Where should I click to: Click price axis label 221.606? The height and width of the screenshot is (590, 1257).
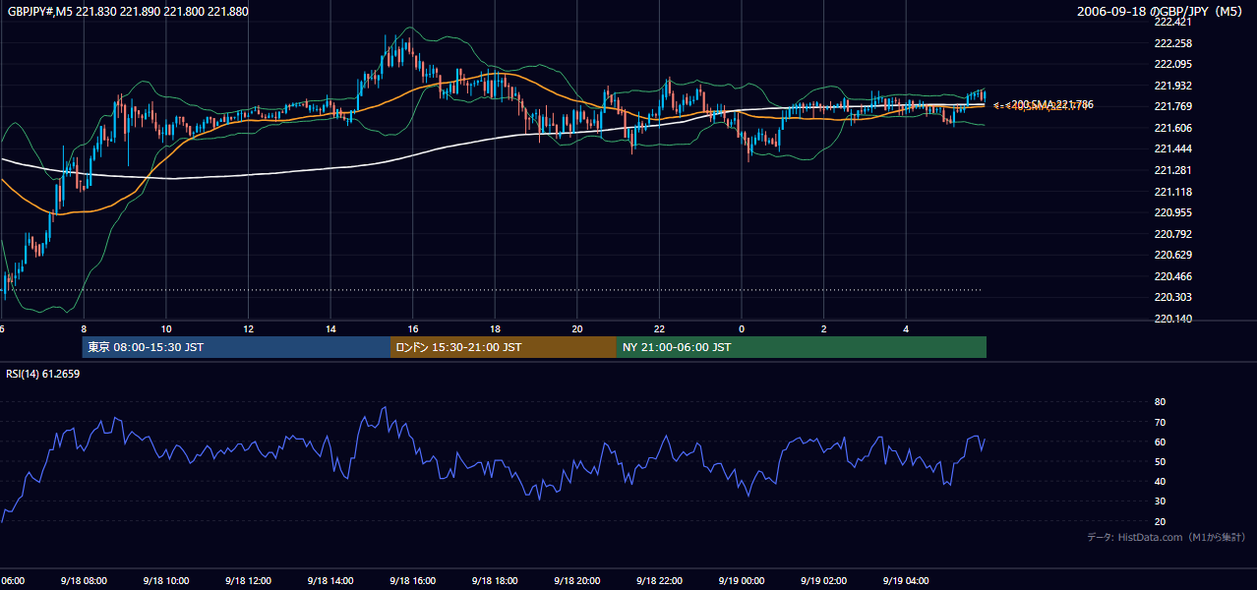pyautogui.click(x=1173, y=128)
